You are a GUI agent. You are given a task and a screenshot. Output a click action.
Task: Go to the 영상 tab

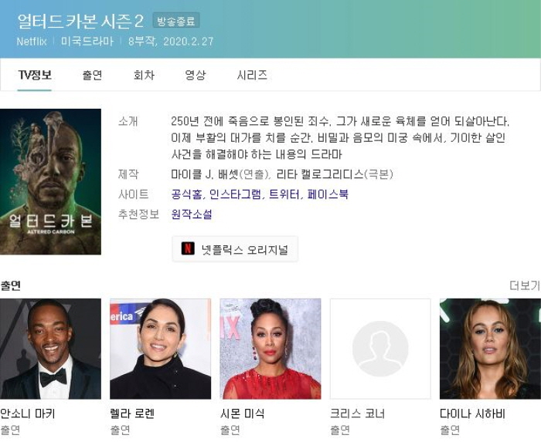click(x=196, y=75)
